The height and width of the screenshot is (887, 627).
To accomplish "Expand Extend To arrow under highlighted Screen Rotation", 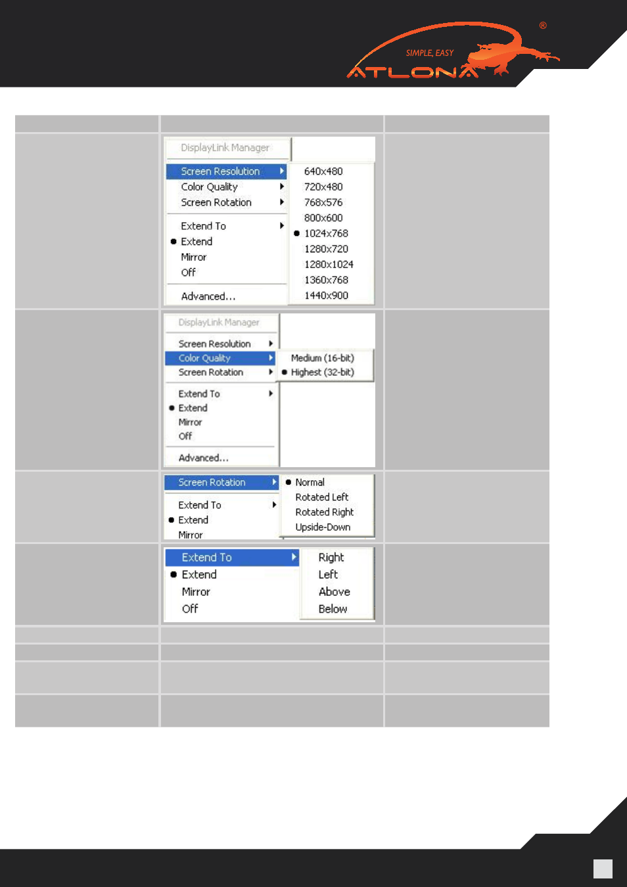I will 274,505.
